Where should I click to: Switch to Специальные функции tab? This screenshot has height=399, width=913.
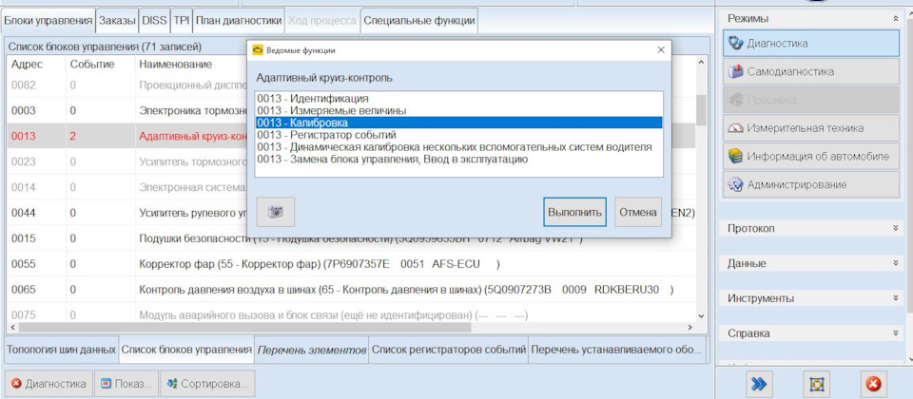419,21
